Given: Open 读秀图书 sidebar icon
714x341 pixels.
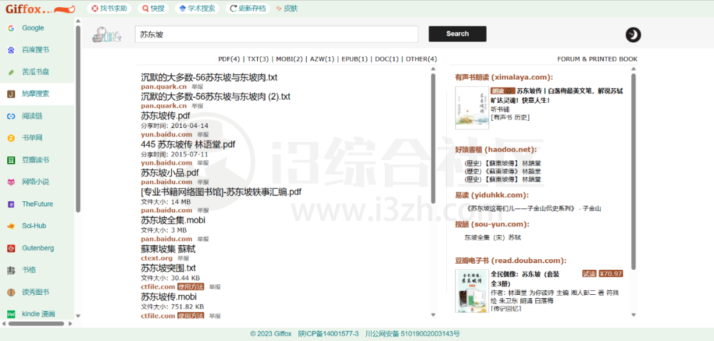Looking at the screenshot, I should [x=11, y=292].
